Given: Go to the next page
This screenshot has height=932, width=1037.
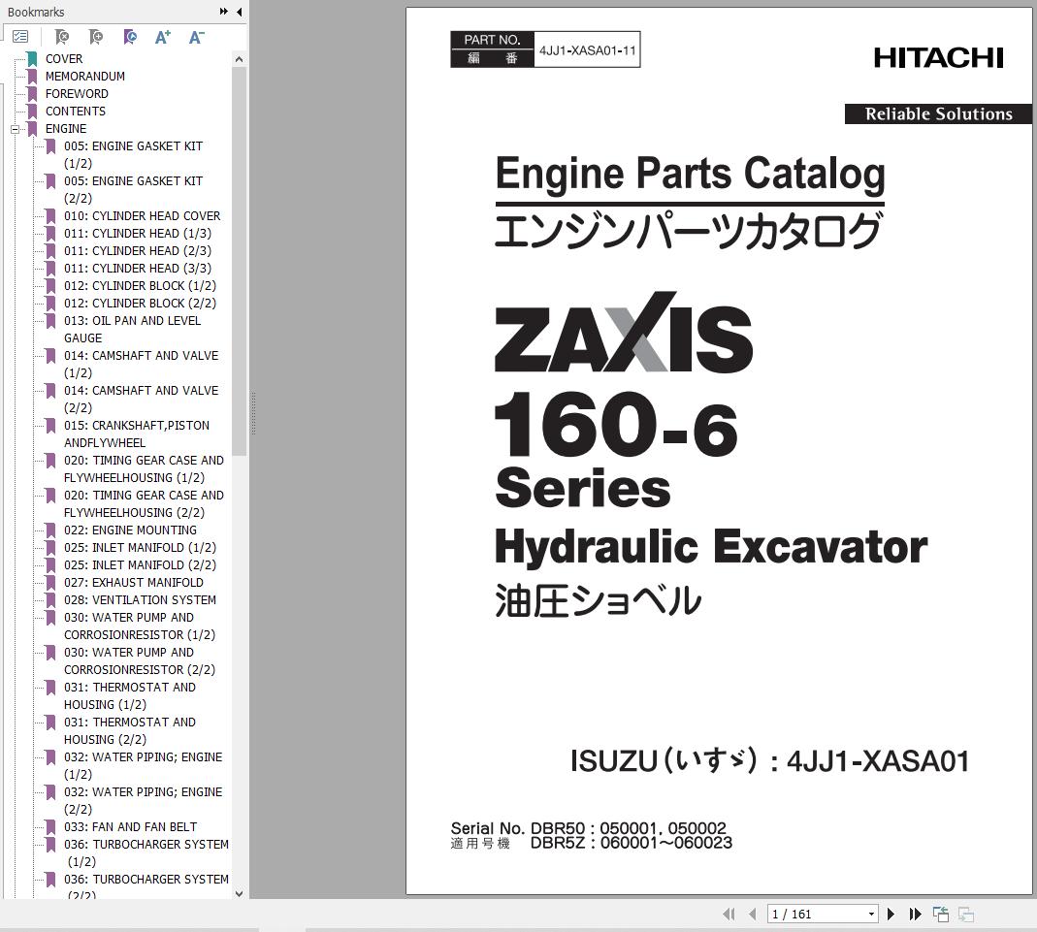Looking at the screenshot, I should pos(891,915).
